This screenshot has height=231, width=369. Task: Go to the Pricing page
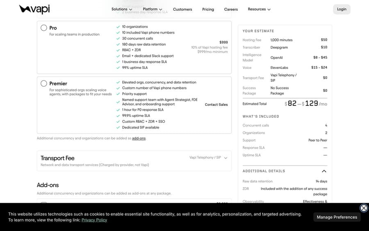[x=208, y=9]
